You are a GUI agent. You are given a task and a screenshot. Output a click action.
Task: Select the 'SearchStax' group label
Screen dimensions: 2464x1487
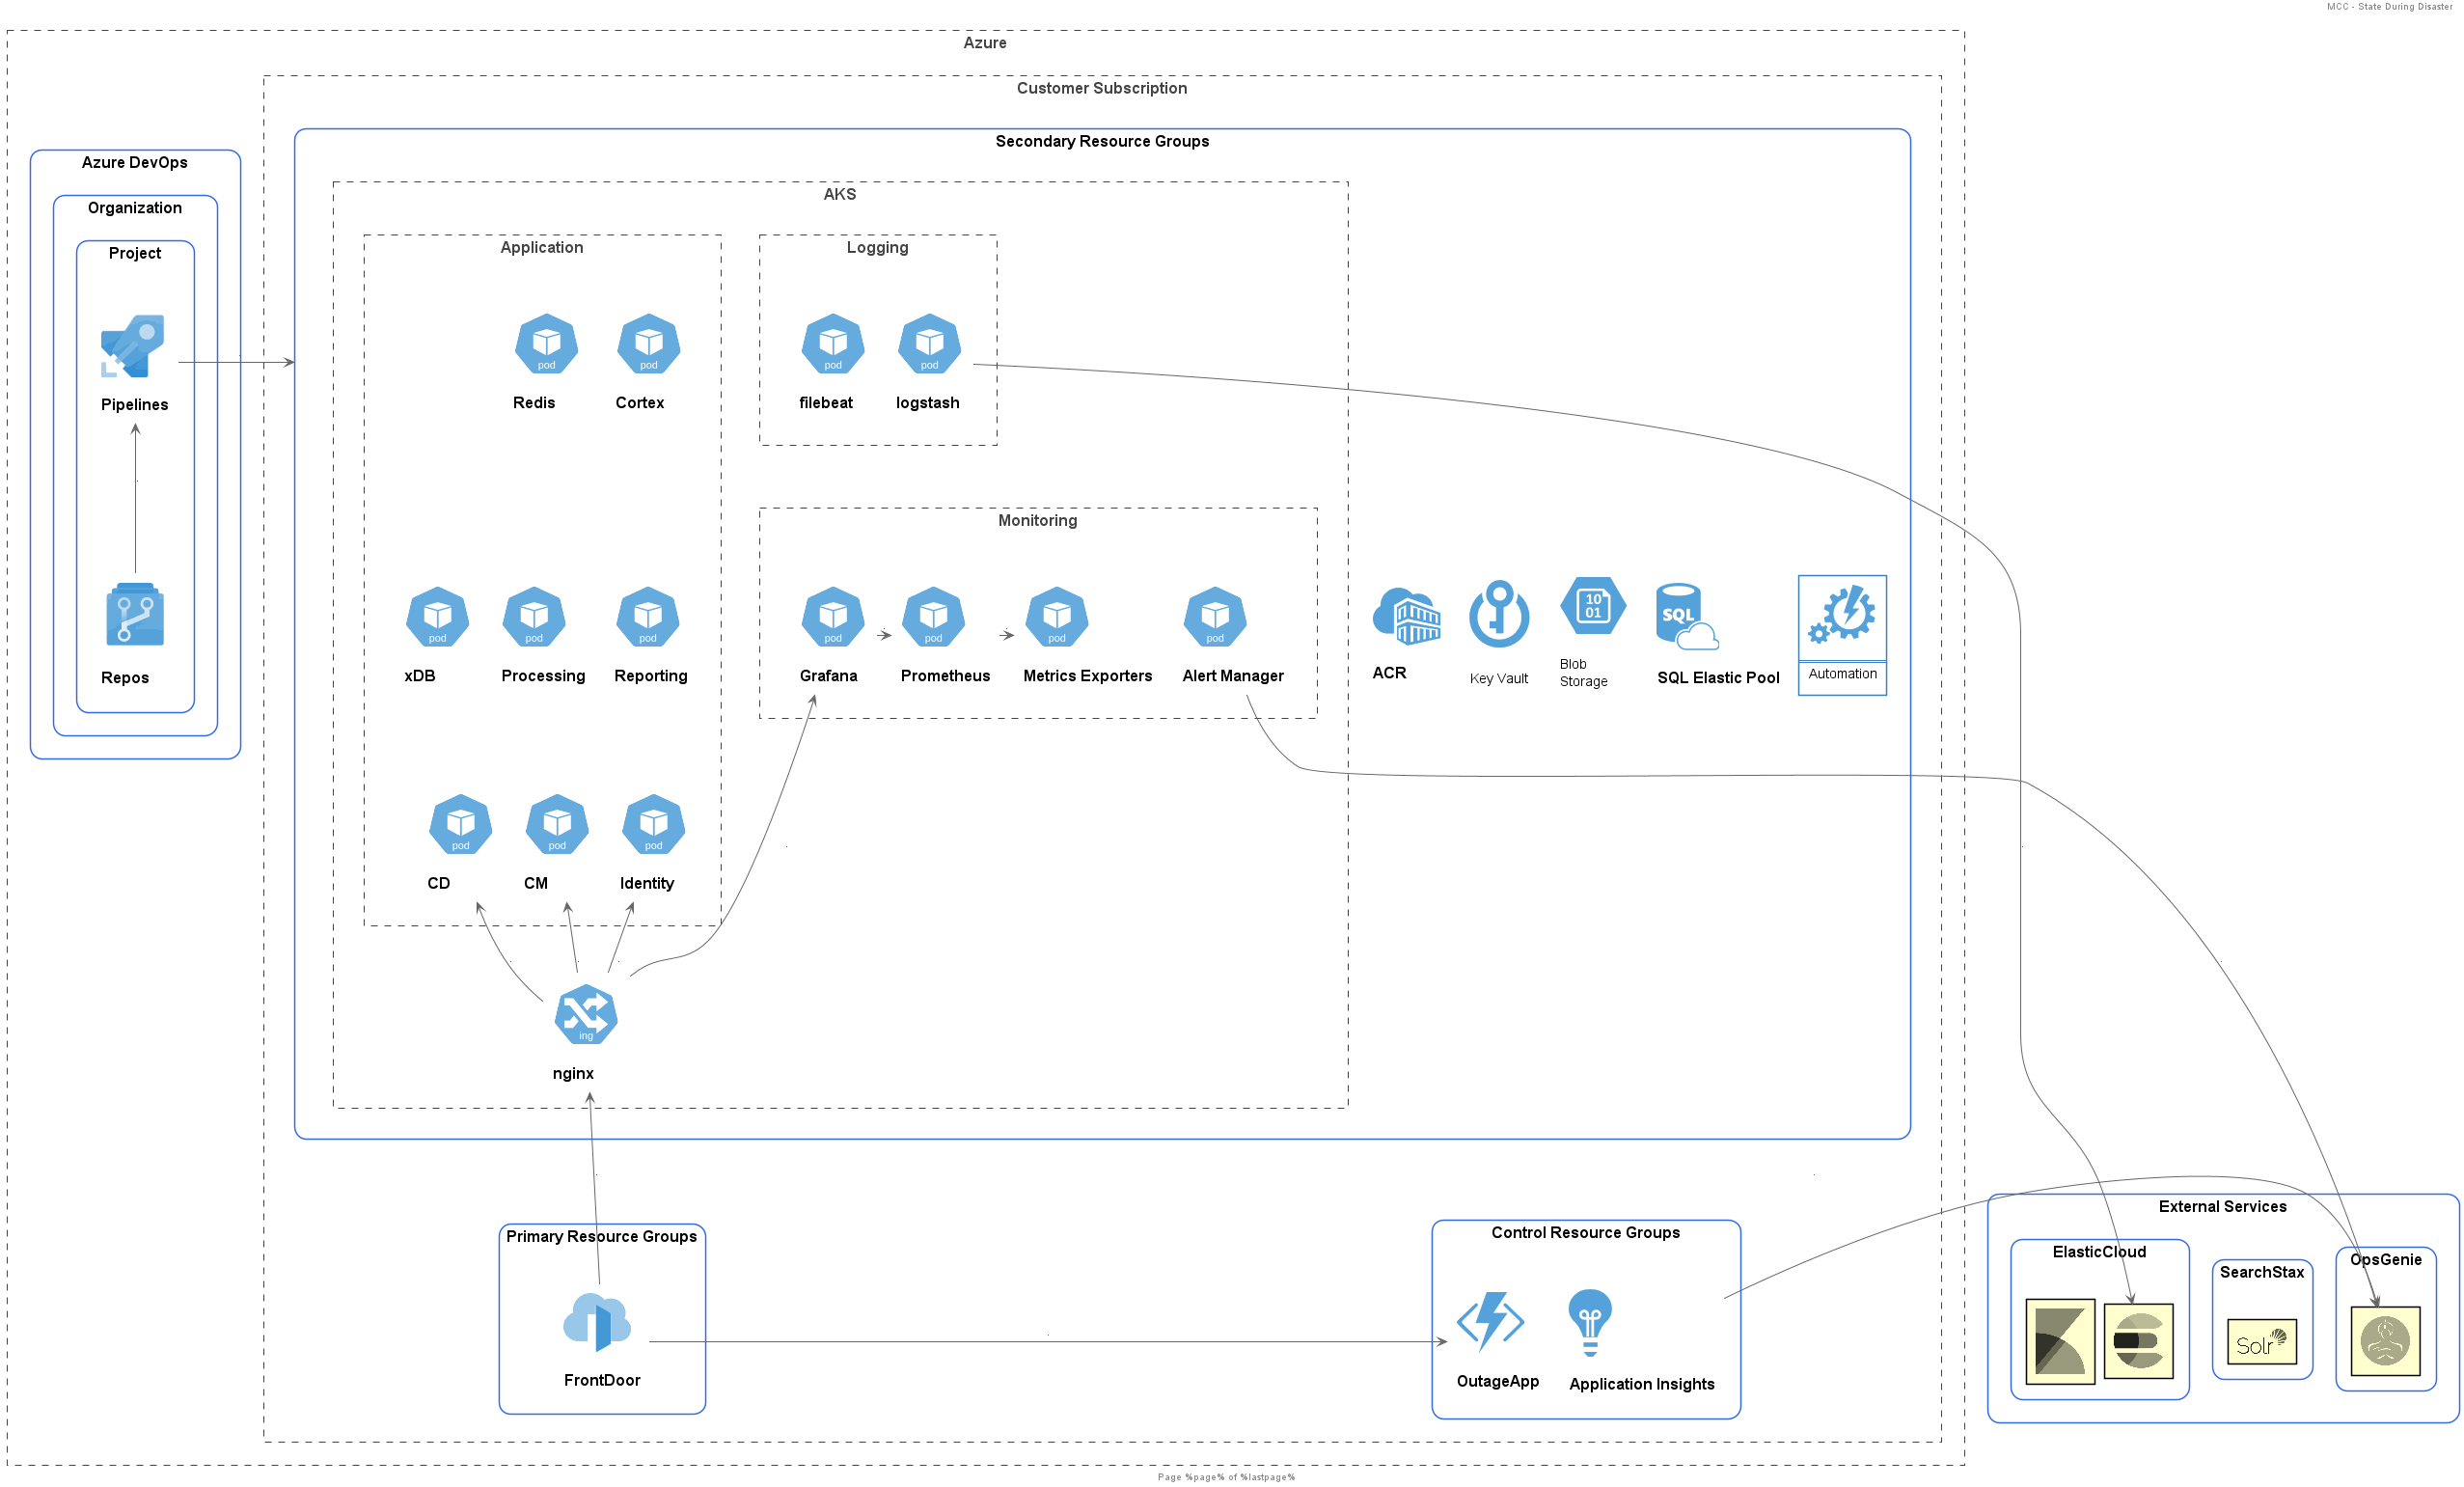2262,1272
